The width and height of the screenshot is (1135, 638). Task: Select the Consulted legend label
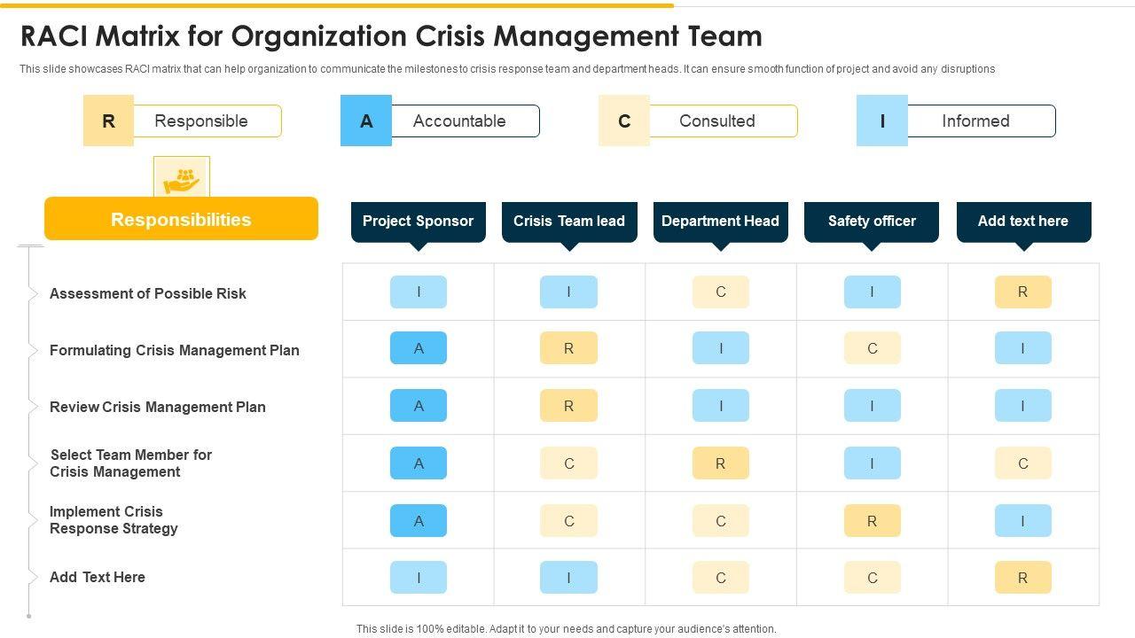click(x=717, y=121)
